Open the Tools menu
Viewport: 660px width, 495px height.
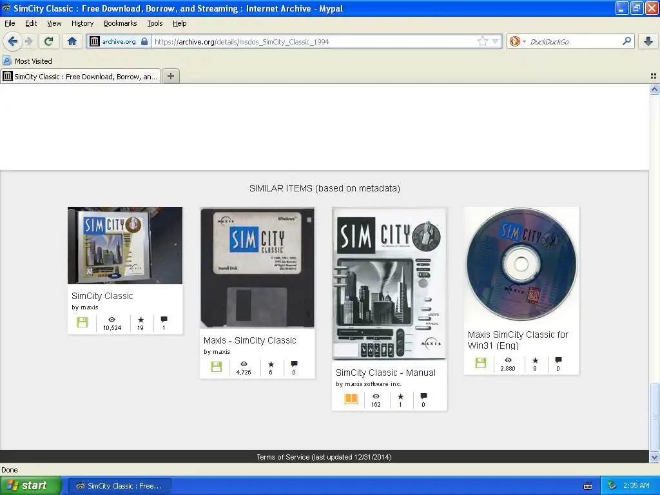[155, 23]
